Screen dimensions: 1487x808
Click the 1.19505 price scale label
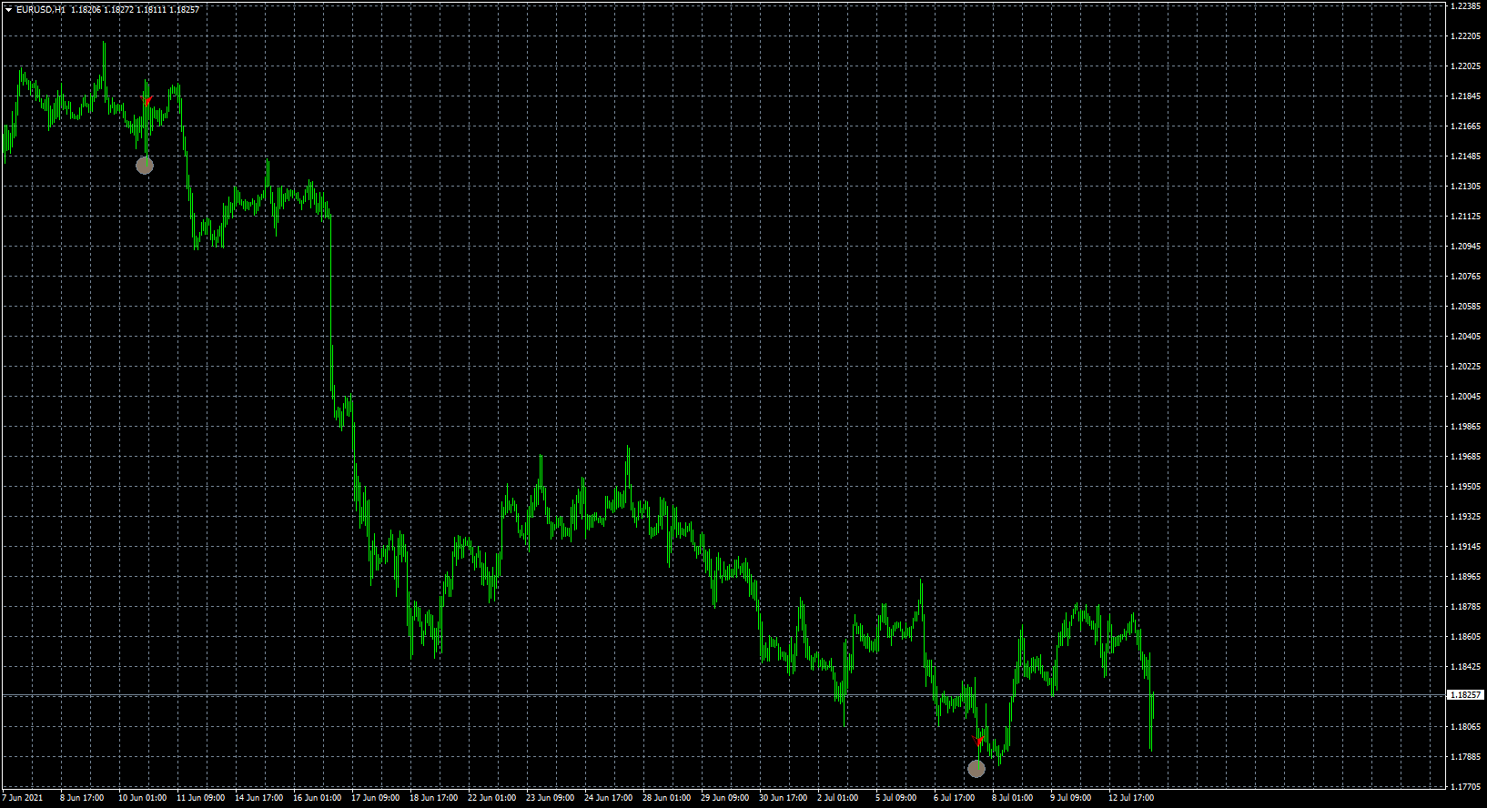tap(1464, 487)
